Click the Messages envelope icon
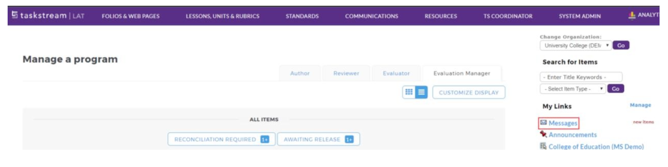 [x=544, y=122]
